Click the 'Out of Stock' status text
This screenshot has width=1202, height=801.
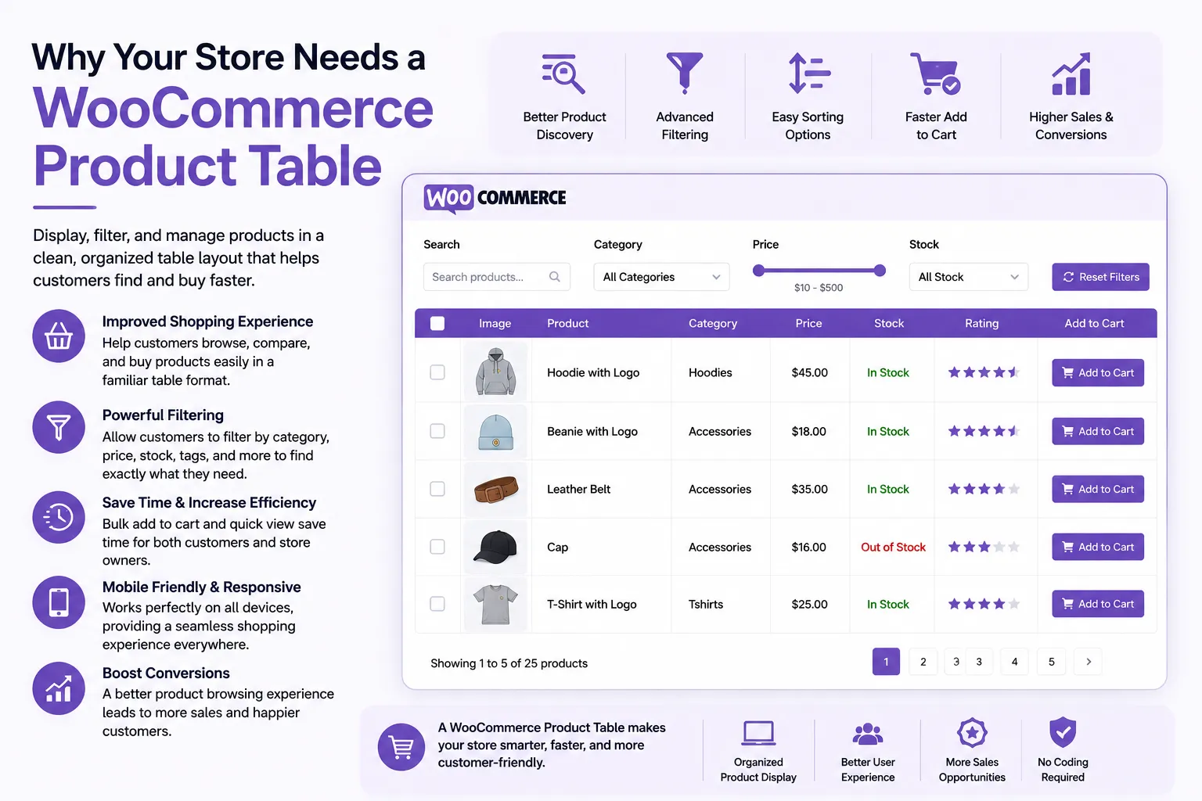(893, 547)
